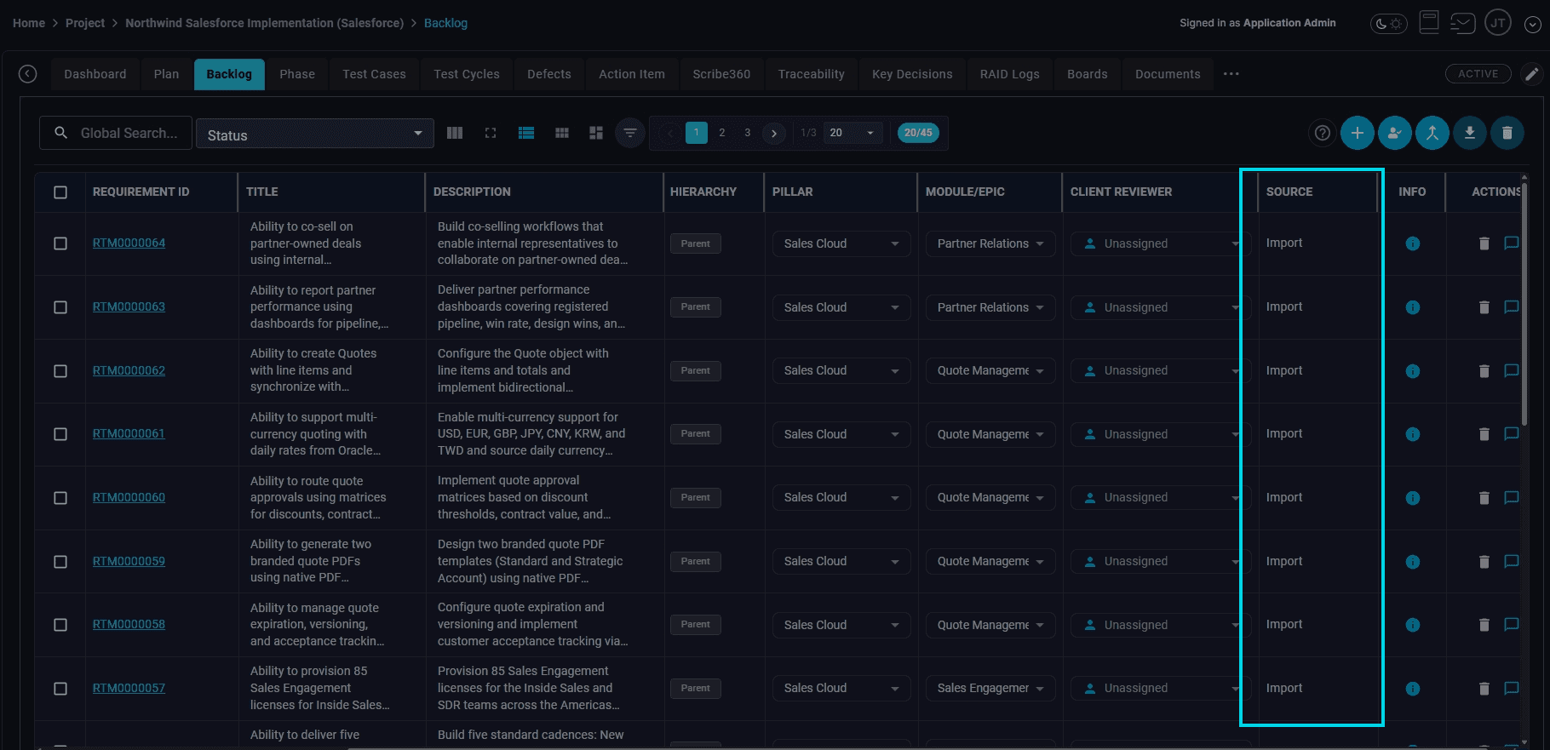Delete row RTM0000063 with trash icon
Viewport: 1550px width, 750px height.
[1484, 307]
